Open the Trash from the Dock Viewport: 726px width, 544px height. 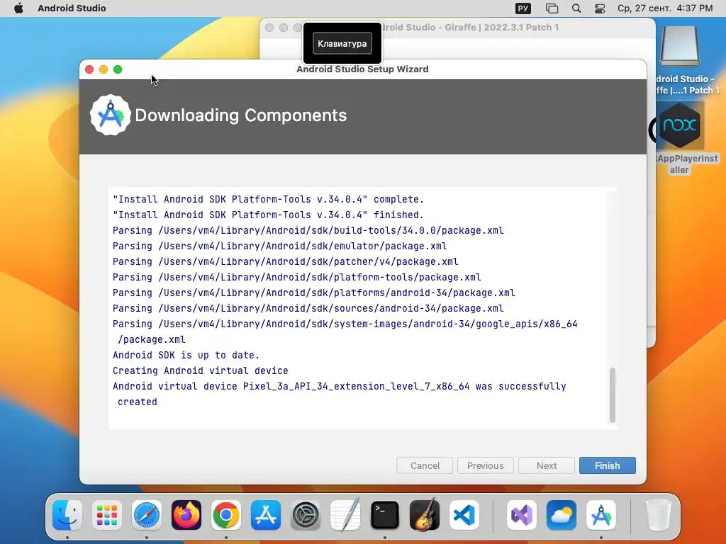point(659,515)
